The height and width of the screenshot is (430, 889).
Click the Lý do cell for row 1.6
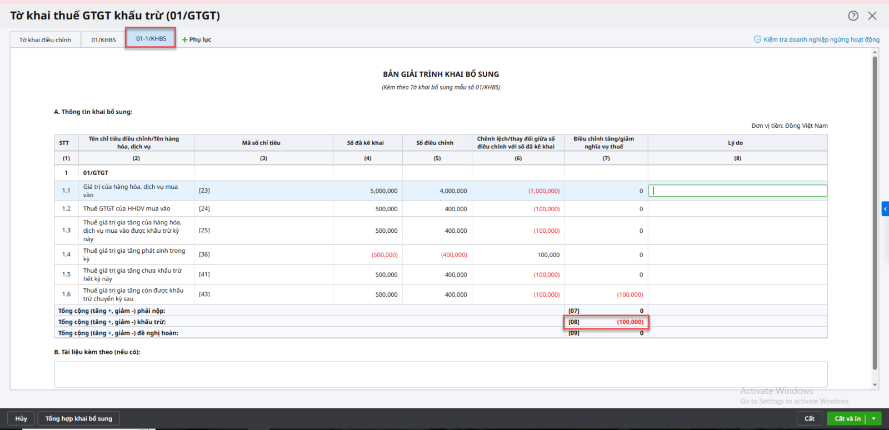point(737,294)
